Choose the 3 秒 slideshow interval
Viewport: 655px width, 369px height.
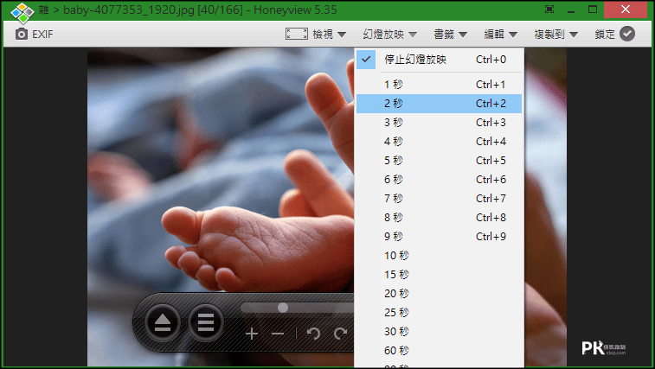[439, 123]
